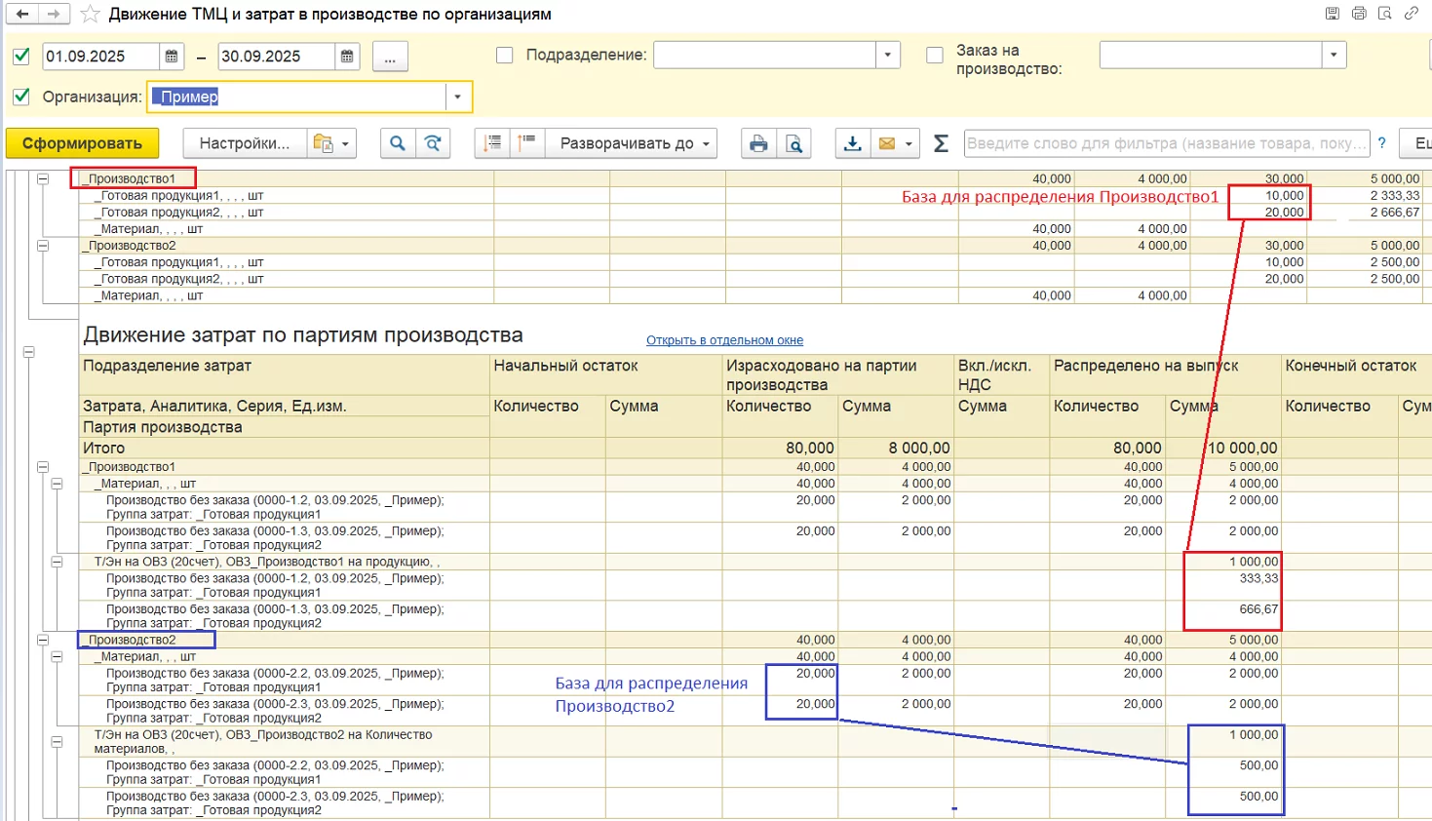Open calendar for start date 01.09.2025
The width and height of the screenshot is (1432, 821).
(x=172, y=57)
